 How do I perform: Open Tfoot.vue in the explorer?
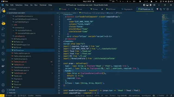click(17, 84)
